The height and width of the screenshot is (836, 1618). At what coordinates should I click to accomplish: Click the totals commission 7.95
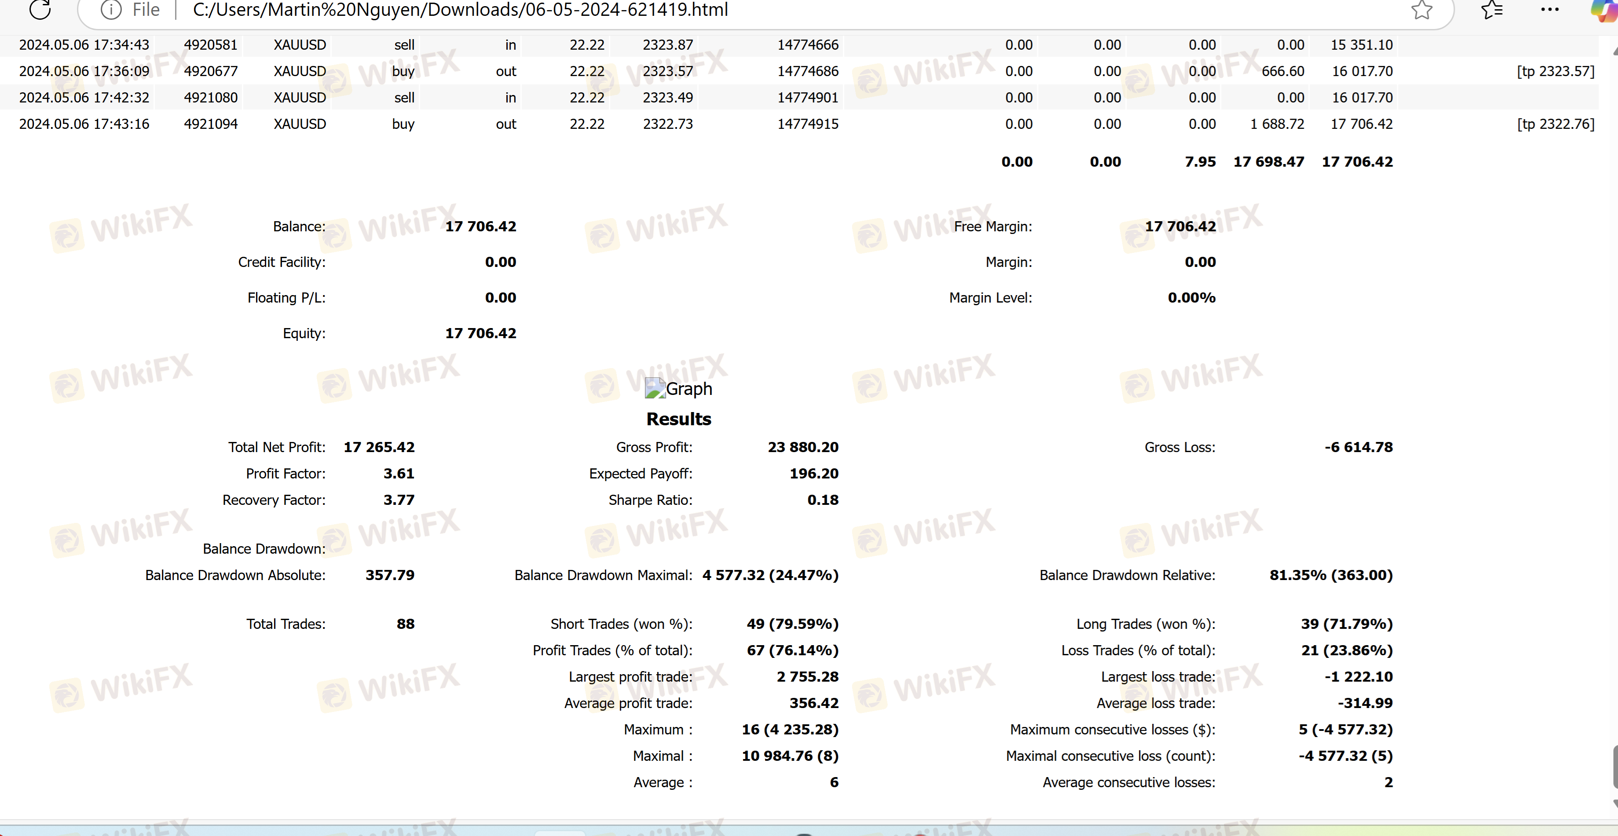1201,161
